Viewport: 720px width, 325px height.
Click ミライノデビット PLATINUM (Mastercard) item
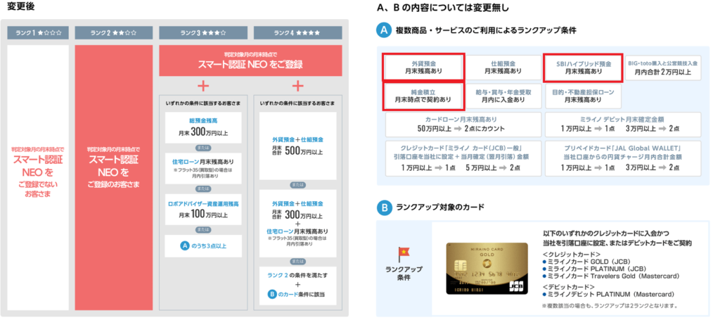608,294
